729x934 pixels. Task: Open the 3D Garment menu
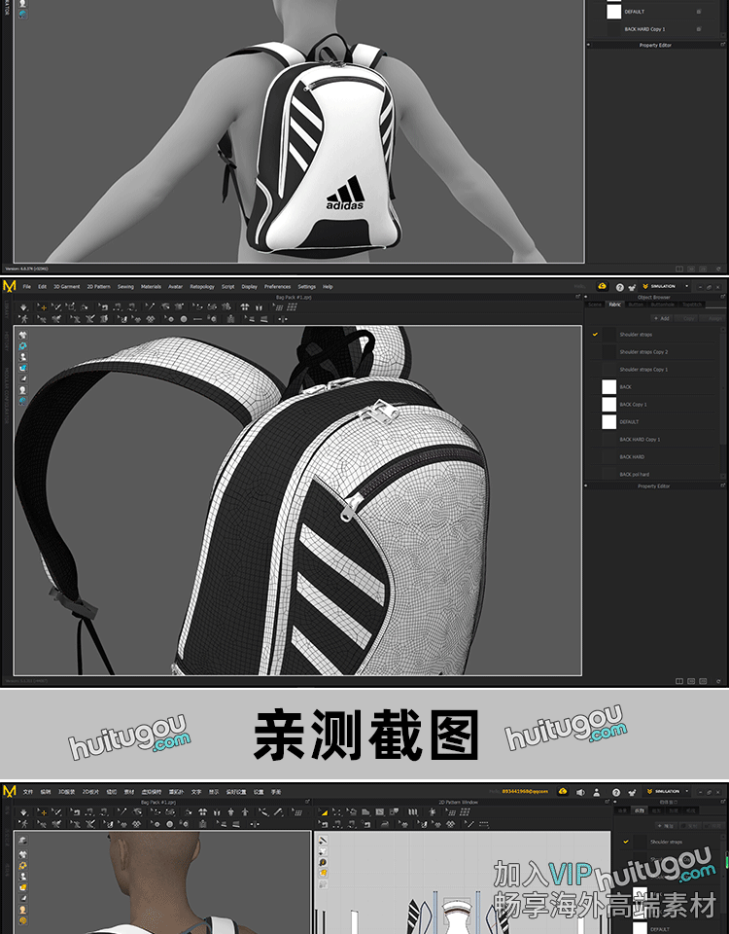[67, 286]
